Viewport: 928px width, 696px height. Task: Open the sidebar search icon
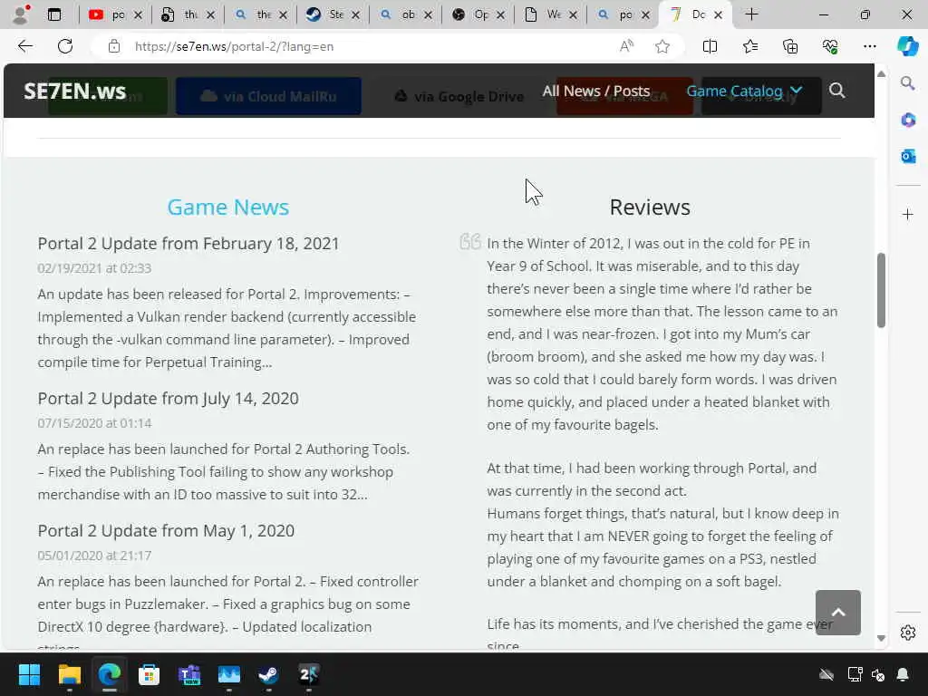(x=908, y=82)
